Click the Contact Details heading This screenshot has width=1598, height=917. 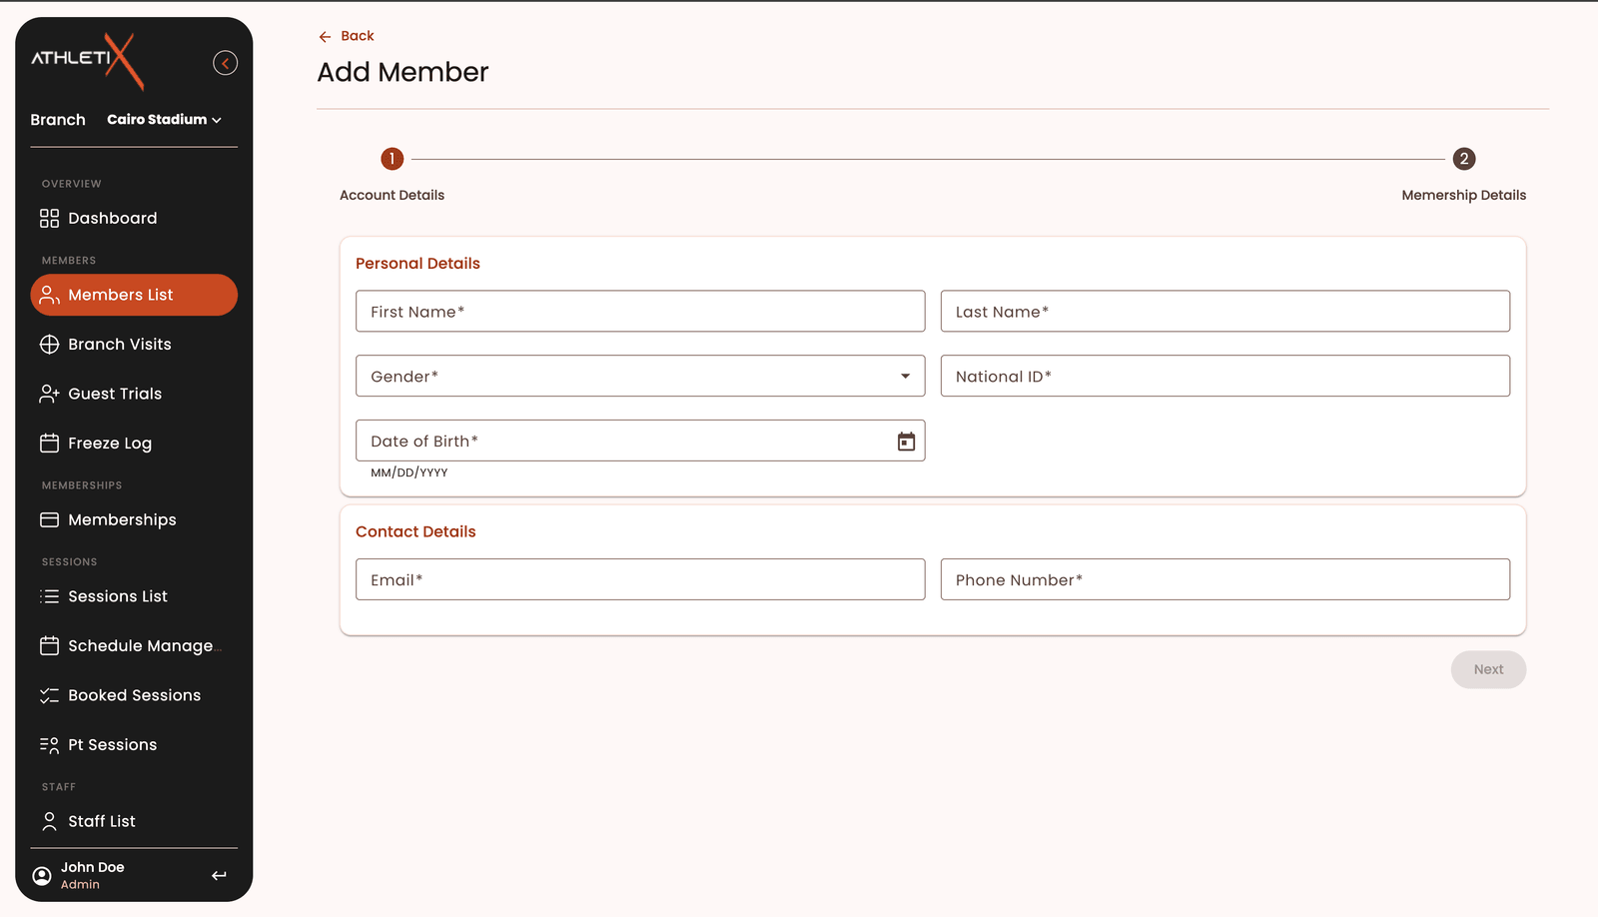point(415,531)
